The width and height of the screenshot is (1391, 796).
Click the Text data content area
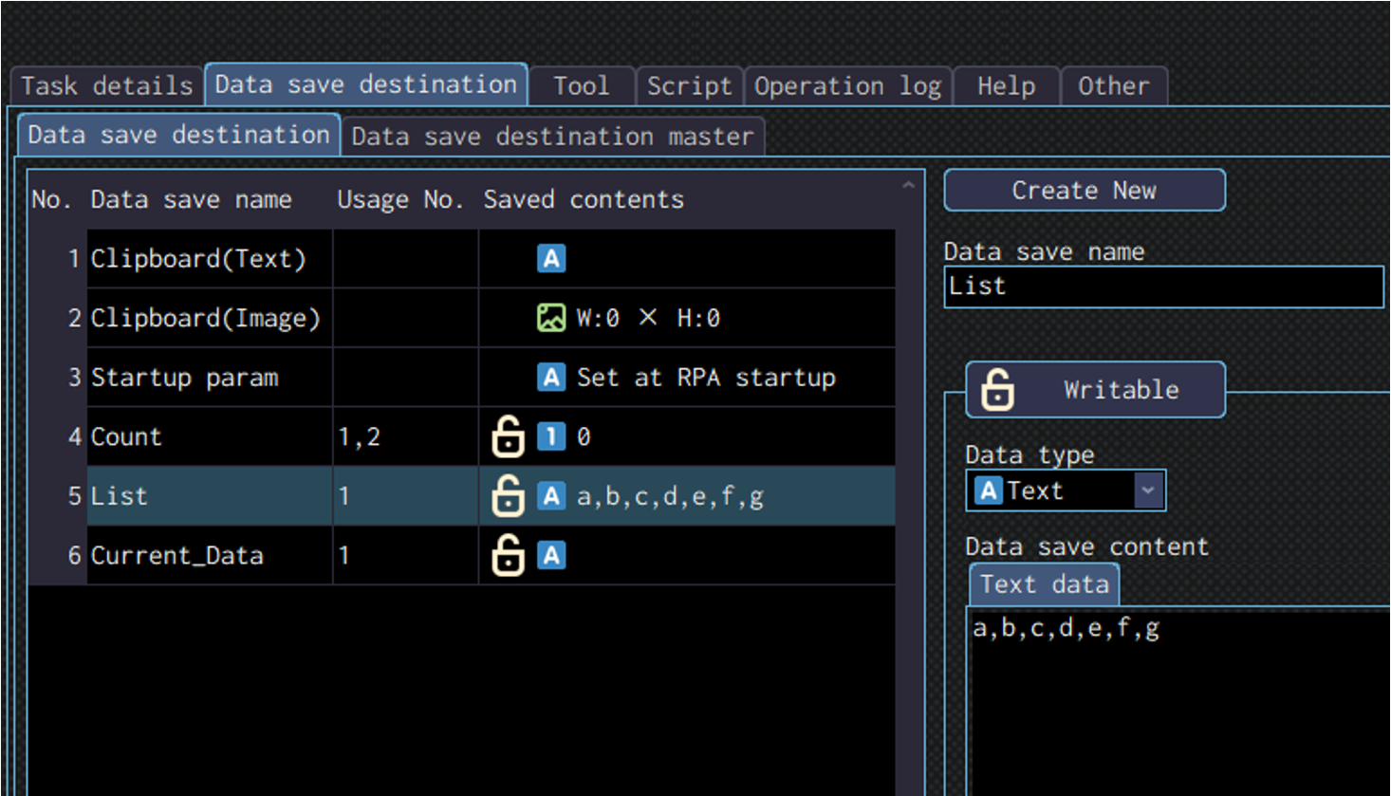(x=1177, y=702)
